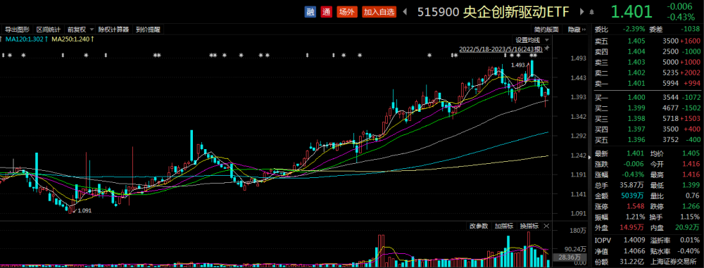Click the pin icon beside date range

(546, 48)
